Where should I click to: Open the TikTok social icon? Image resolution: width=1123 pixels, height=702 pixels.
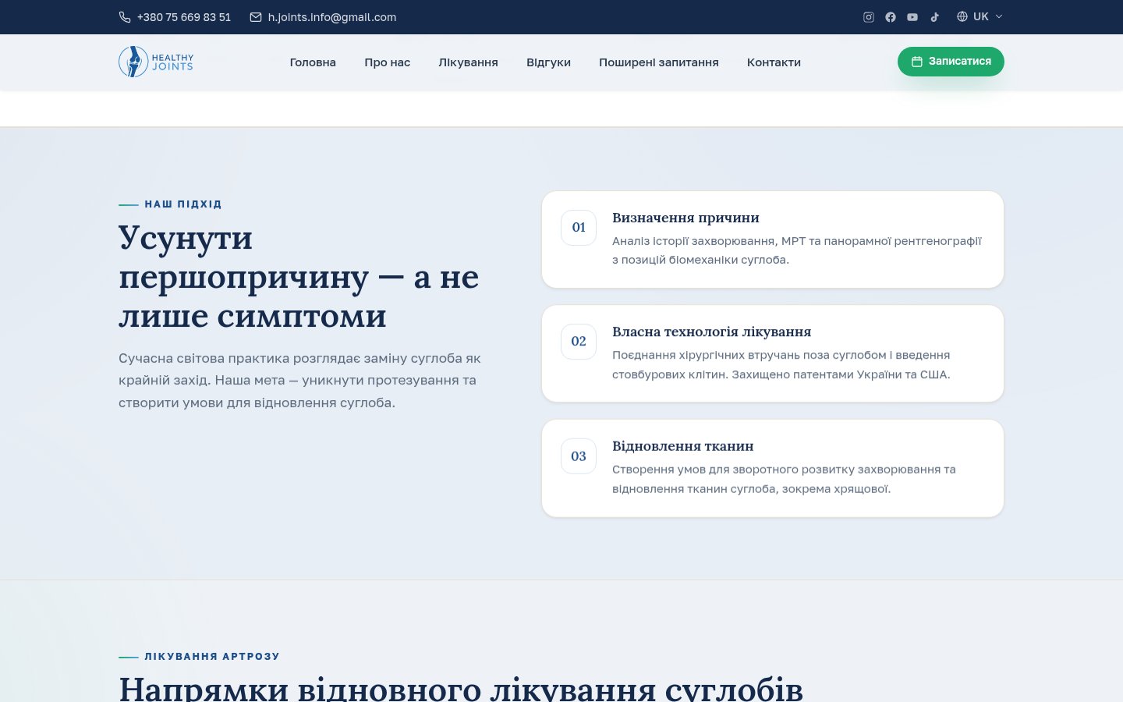(x=934, y=17)
